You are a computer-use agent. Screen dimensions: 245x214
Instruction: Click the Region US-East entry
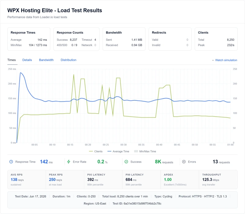click(95, 204)
